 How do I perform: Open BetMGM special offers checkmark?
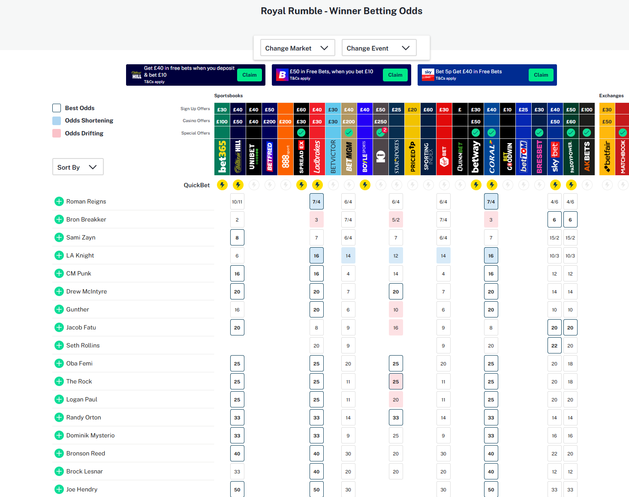tap(349, 132)
